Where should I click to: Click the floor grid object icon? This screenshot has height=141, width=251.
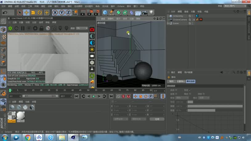pyautogui.click(x=138, y=13)
